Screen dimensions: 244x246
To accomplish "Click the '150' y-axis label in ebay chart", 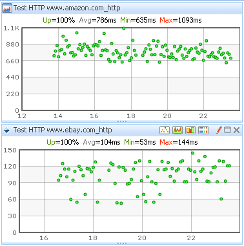I will pos(10,150).
